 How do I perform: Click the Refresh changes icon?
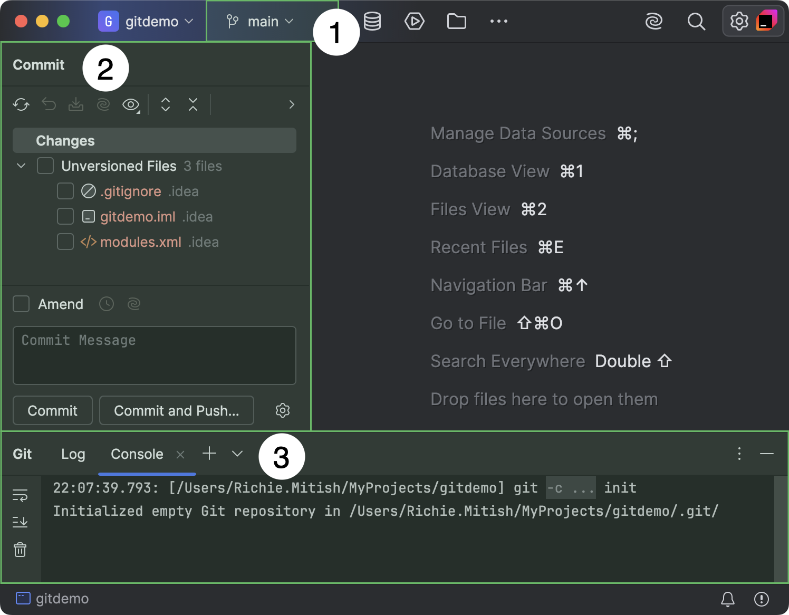tap(21, 104)
